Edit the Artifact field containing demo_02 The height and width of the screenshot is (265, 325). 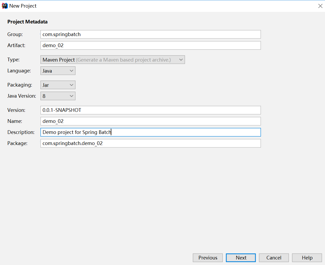coord(151,46)
